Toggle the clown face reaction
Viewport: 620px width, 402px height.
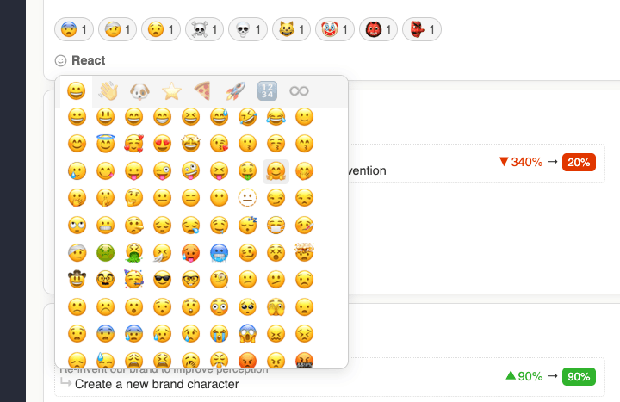[x=334, y=29]
